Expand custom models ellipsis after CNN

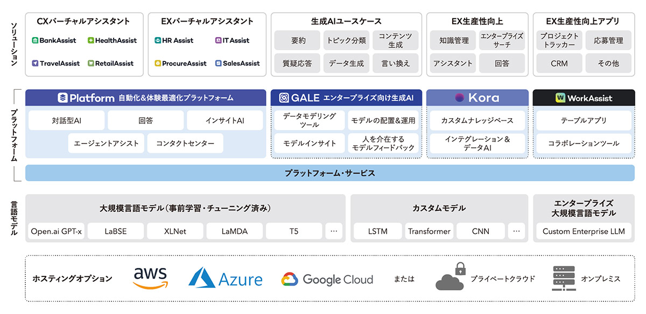click(x=516, y=231)
